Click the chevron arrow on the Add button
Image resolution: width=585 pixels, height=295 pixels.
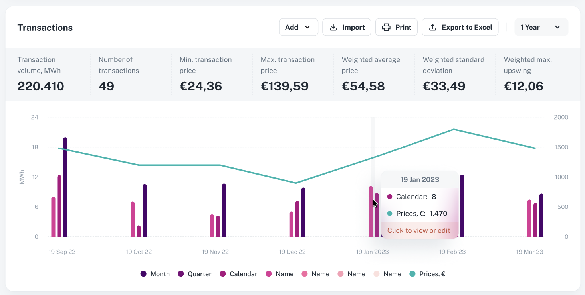coord(307,27)
